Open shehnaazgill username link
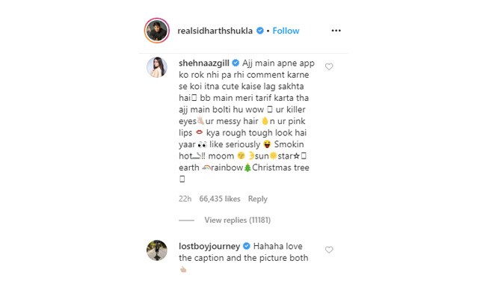 pyautogui.click(x=204, y=64)
